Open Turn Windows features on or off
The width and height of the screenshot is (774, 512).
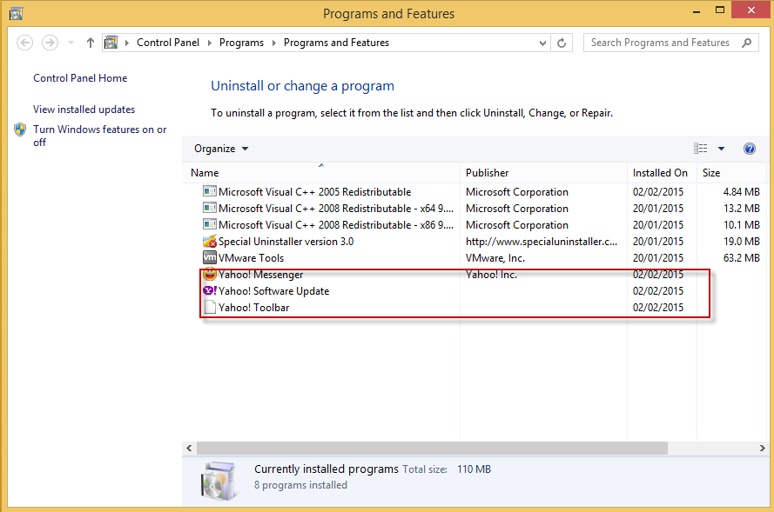[100, 136]
